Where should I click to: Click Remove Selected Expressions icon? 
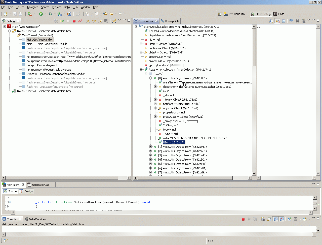pos(297,21)
